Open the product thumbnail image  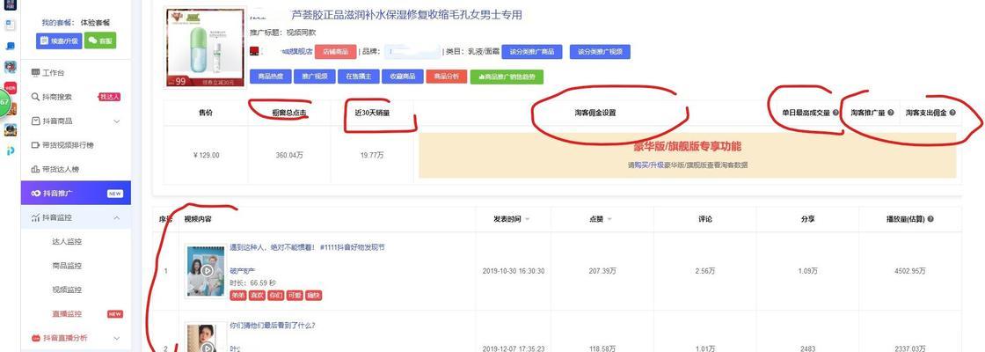[x=206, y=48]
